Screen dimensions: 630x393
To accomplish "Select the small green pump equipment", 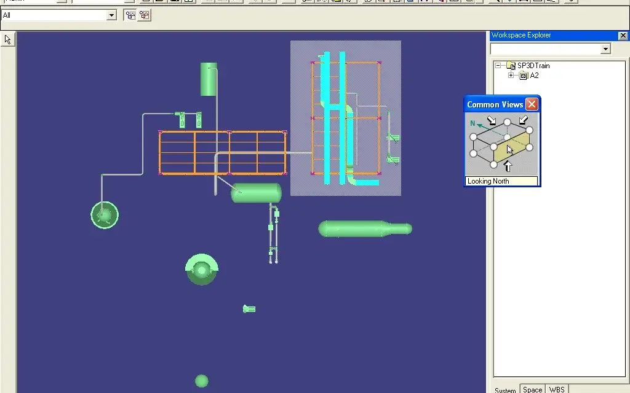I will (x=249, y=309).
